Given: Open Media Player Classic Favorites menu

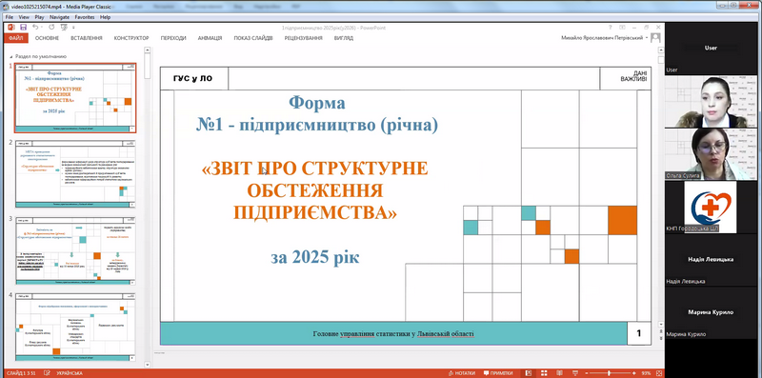Looking at the screenshot, I should 85,17.
